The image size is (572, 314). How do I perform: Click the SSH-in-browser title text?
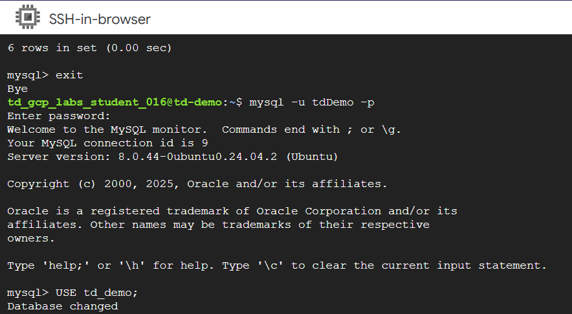point(100,19)
